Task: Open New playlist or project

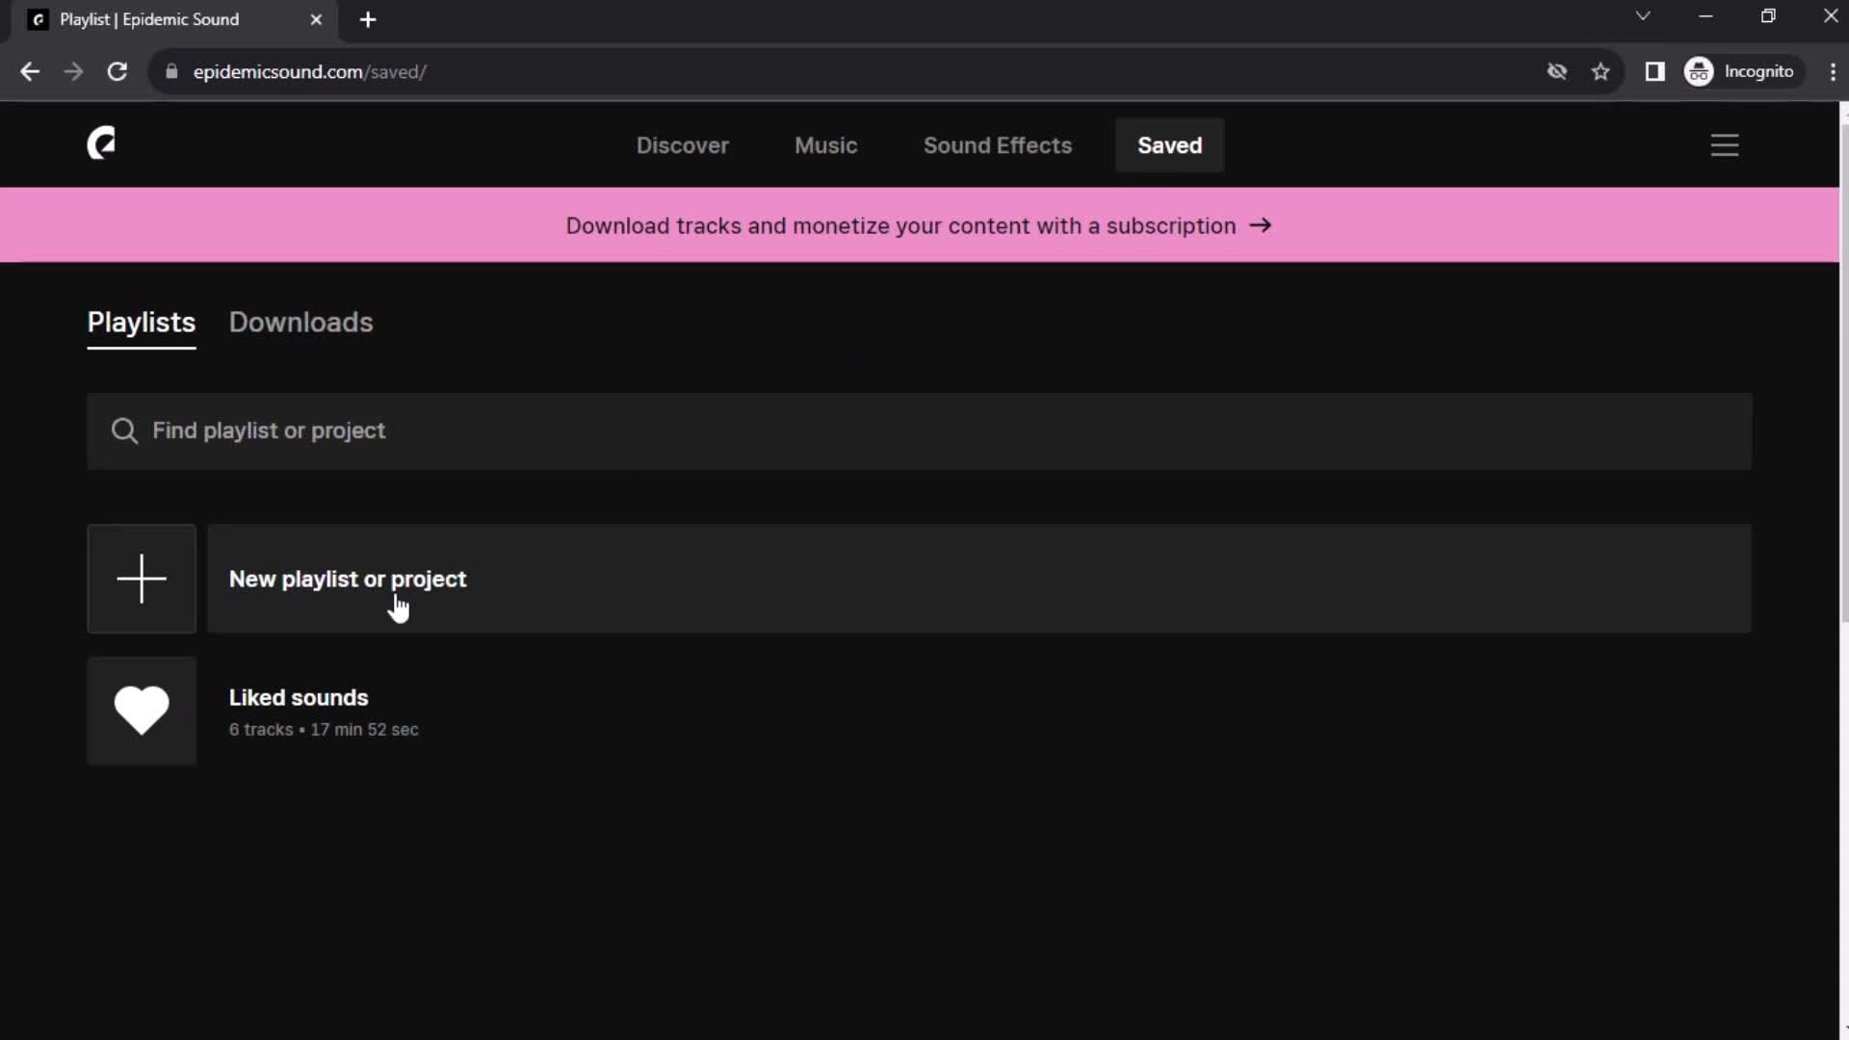Action: pyautogui.click(x=350, y=579)
